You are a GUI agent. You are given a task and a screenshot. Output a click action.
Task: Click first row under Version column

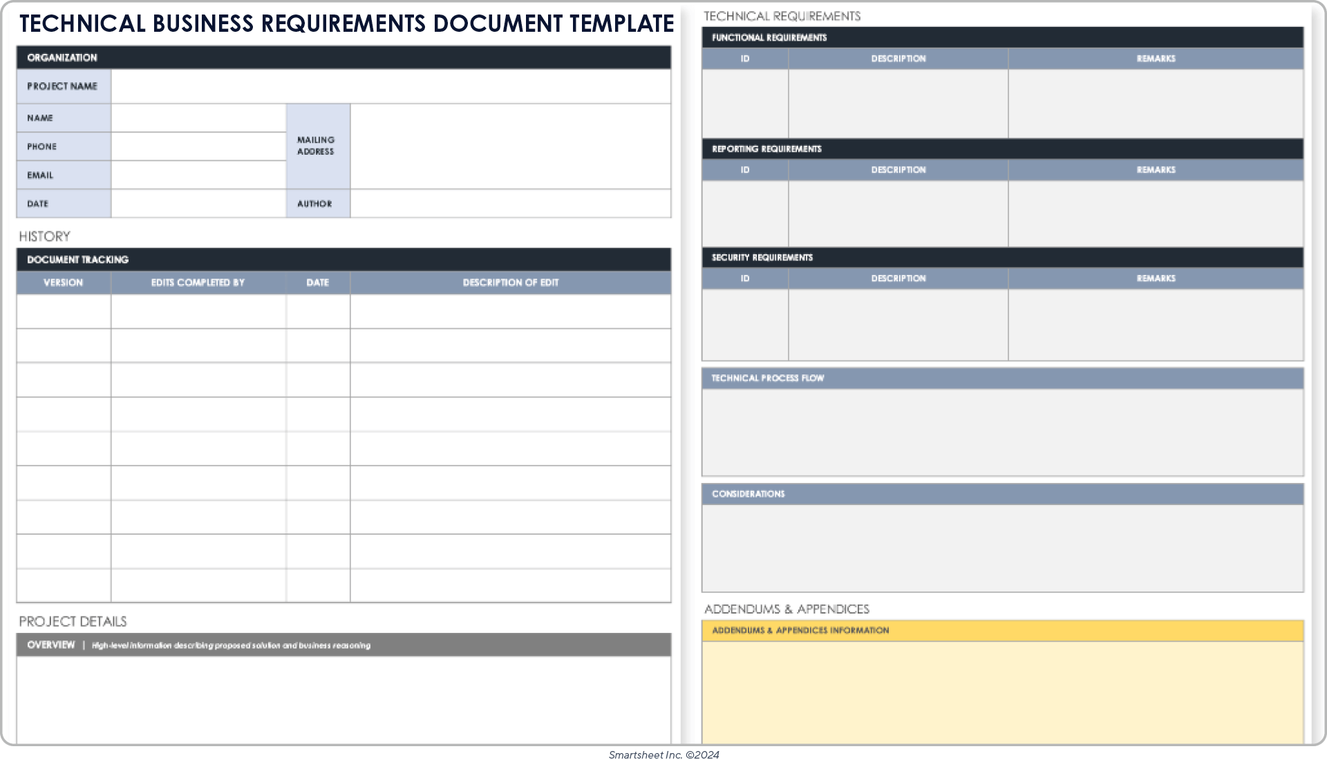63,312
